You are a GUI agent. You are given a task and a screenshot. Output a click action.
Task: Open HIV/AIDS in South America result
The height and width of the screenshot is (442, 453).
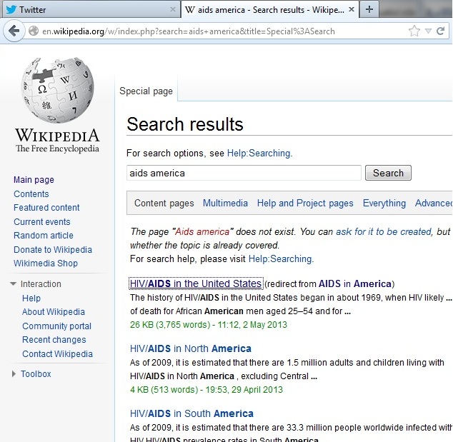(191, 413)
